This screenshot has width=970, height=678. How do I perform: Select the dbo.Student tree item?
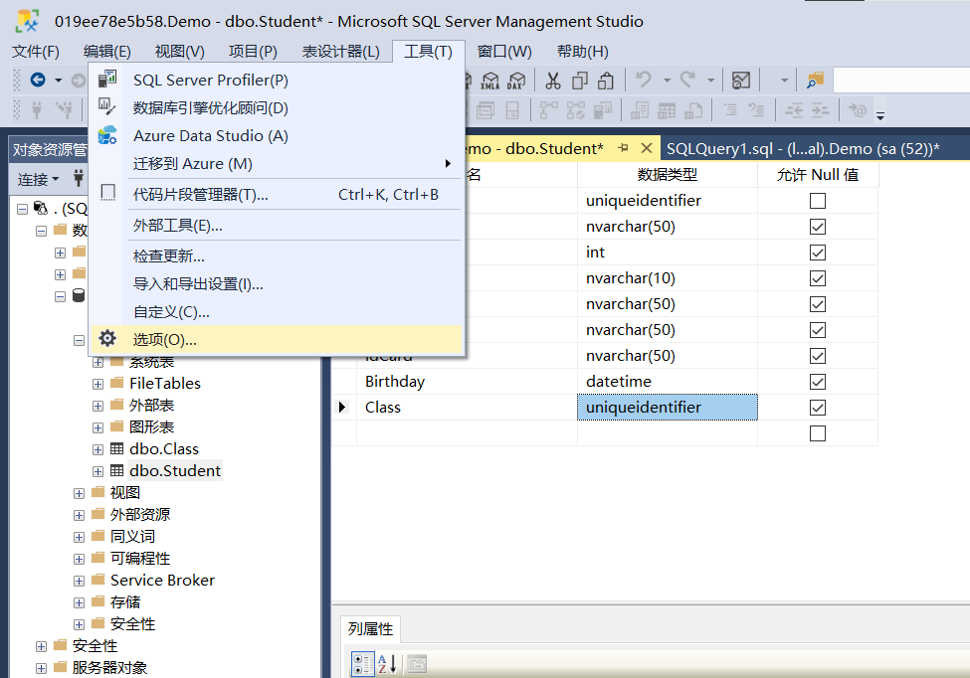tap(175, 471)
